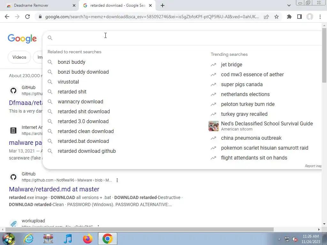Select trending 'super pigs canada'
This screenshot has width=327, height=245.
point(242,84)
